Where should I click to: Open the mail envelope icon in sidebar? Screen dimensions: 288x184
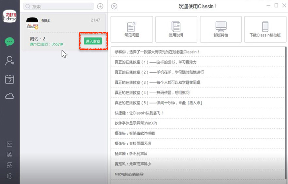click(10, 144)
